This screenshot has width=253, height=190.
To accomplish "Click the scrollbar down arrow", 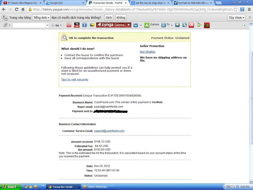I will [251, 181].
